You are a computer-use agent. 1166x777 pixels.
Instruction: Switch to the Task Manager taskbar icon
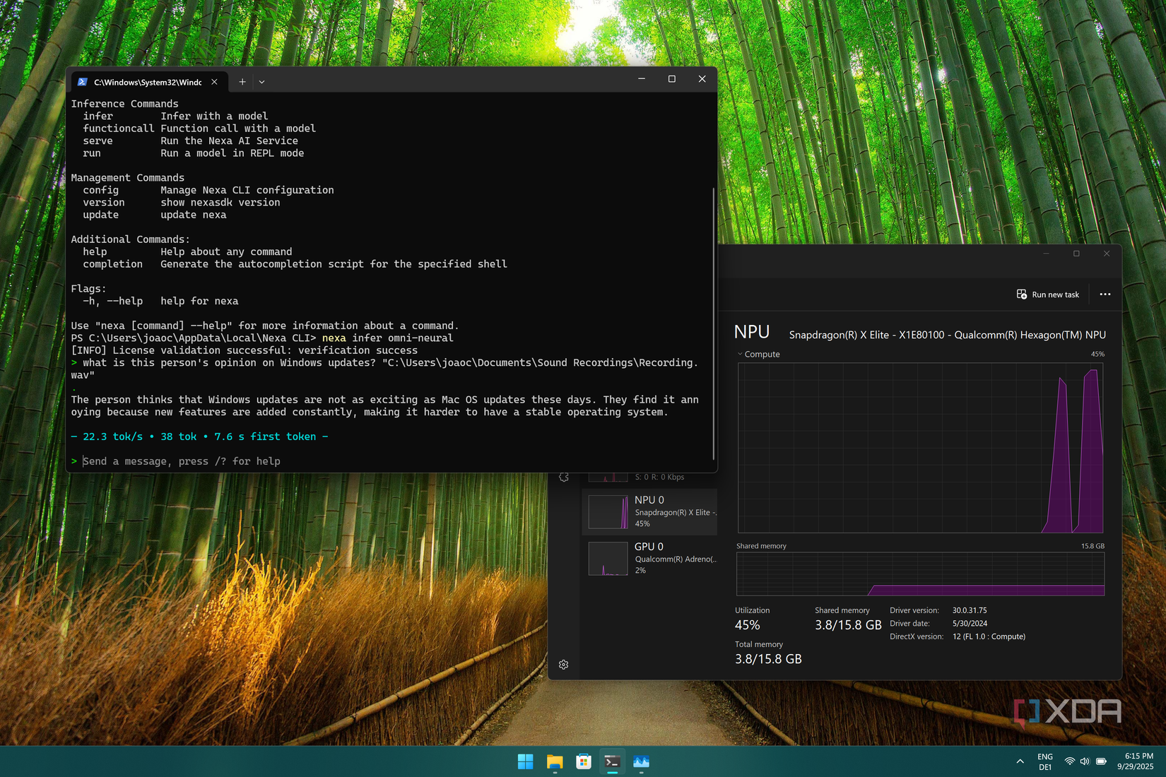click(641, 761)
